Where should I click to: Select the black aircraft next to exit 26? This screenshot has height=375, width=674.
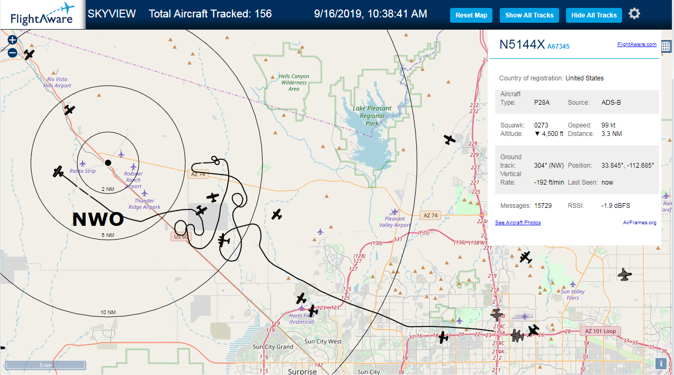pyautogui.click(x=533, y=330)
